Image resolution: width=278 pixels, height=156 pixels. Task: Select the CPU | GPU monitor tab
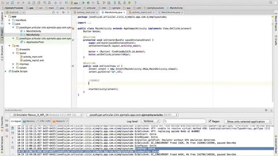click(x=45, y=121)
